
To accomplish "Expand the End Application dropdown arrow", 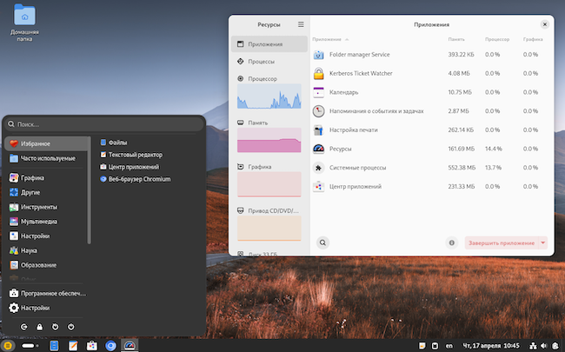I will pos(543,243).
